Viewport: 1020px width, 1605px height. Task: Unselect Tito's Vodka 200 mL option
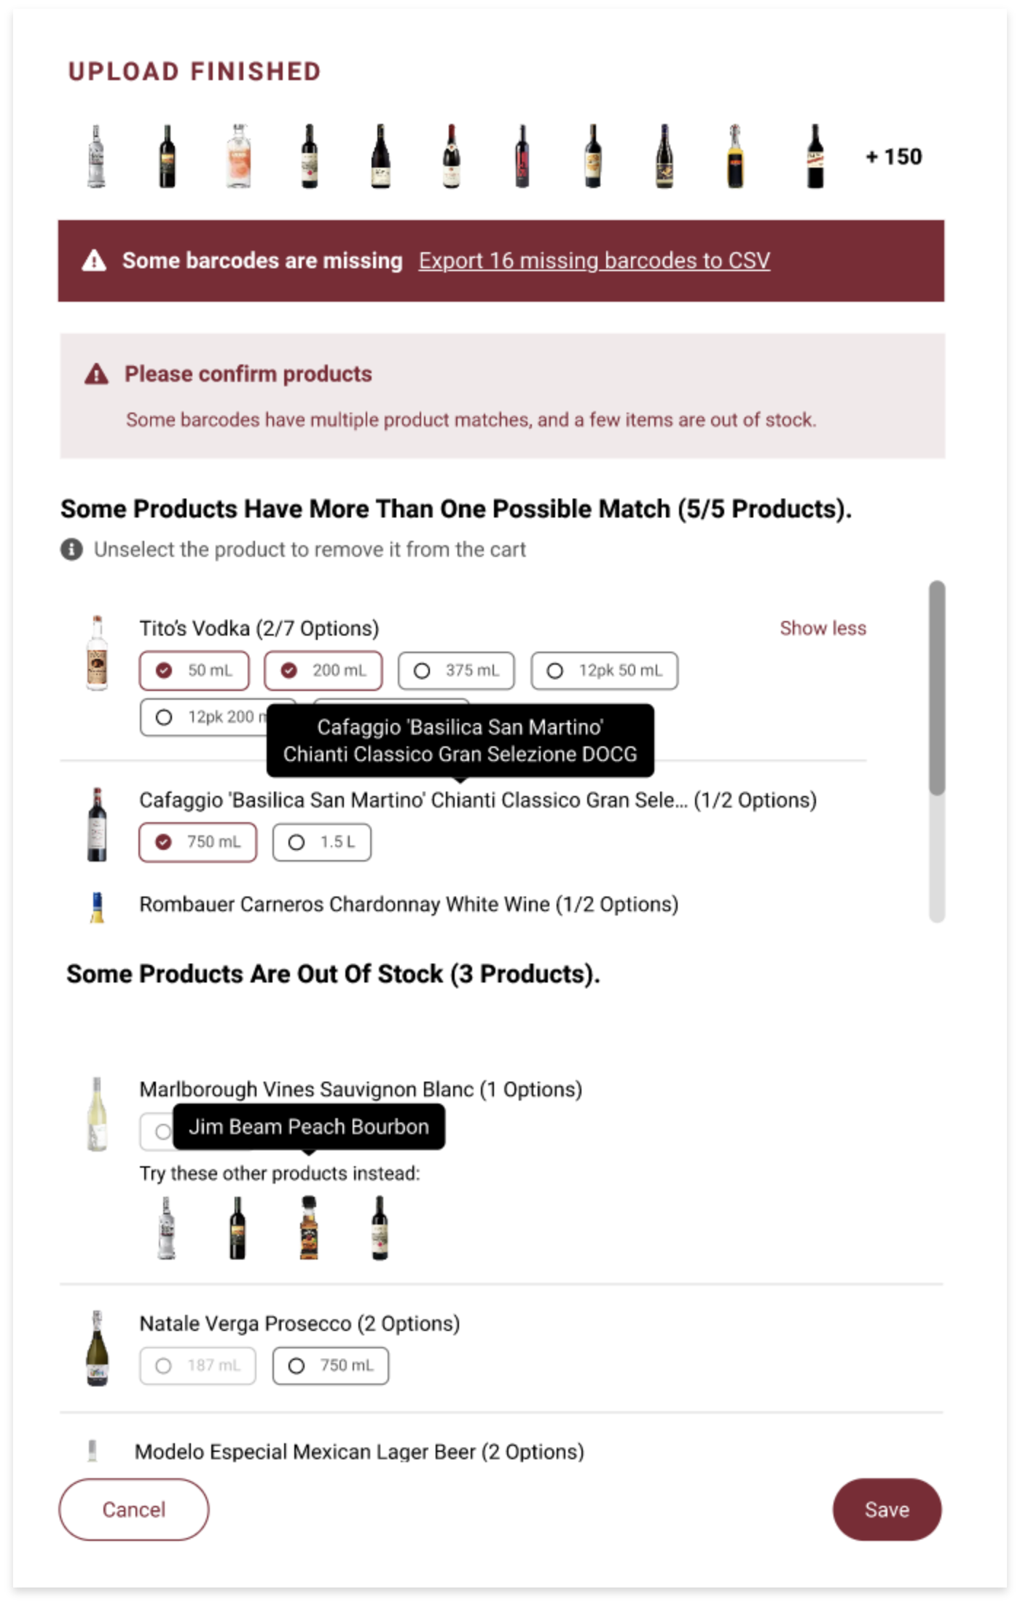click(323, 671)
